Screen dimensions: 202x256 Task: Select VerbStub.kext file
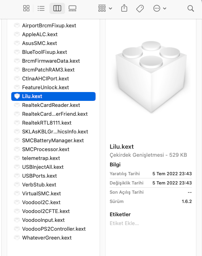tap(53, 184)
